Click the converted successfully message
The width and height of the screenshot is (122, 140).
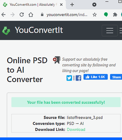point(66,102)
